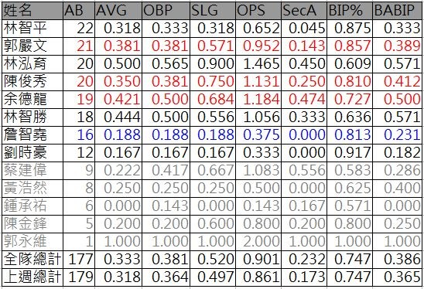Click the OBP header cell
The image size is (424, 289).
[x=166, y=11]
